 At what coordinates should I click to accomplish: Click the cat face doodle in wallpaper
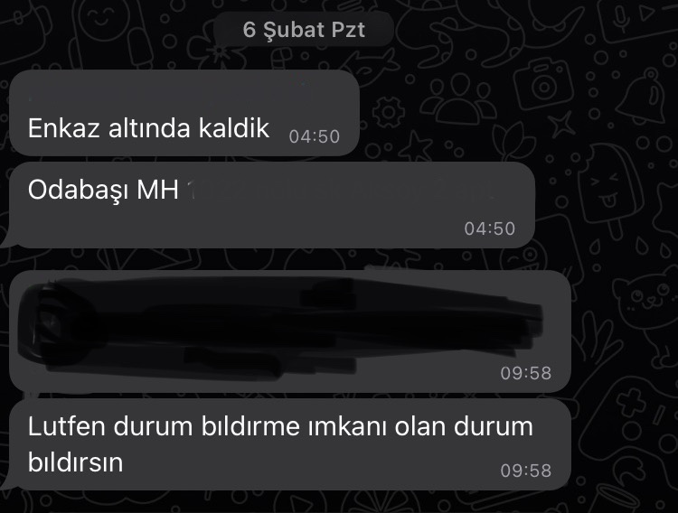coord(645,298)
